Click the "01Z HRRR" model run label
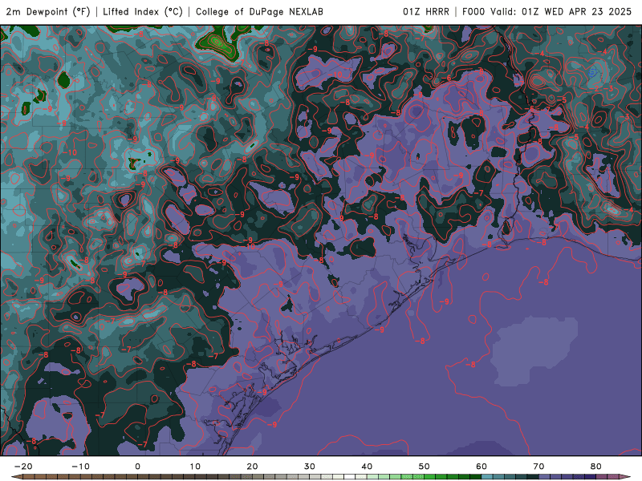The height and width of the screenshot is (481, 642). 426,12
